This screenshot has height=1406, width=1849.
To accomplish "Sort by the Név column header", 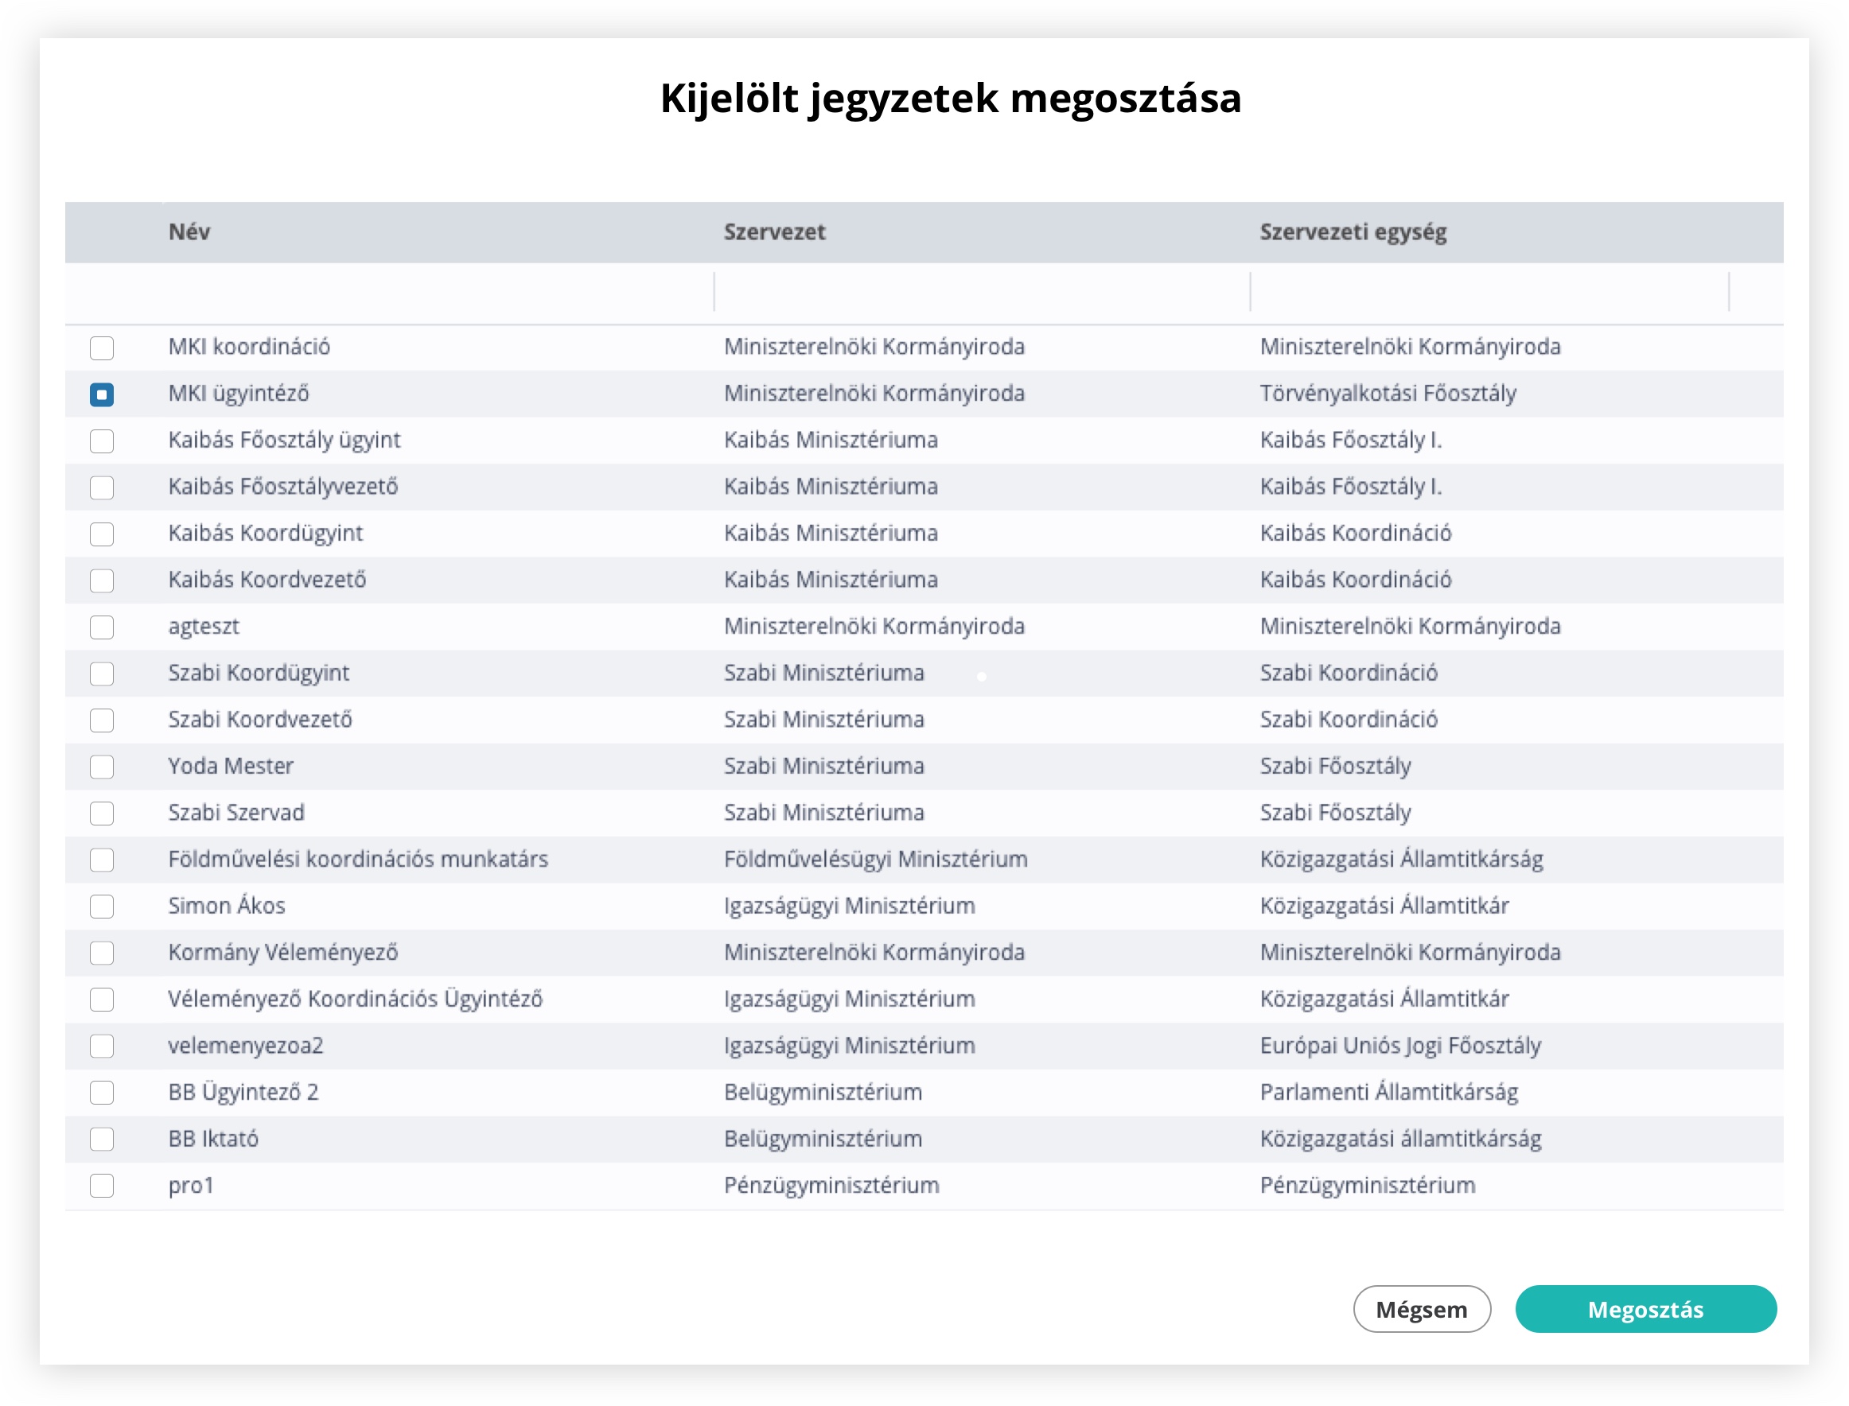I will pos(189,232).
